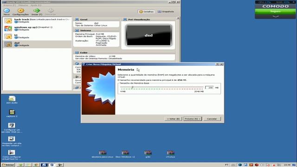Image resolution: width=297 pixels, height=167 pixels.
Task: Click the Sistema section header label
Action: [85, 31]
